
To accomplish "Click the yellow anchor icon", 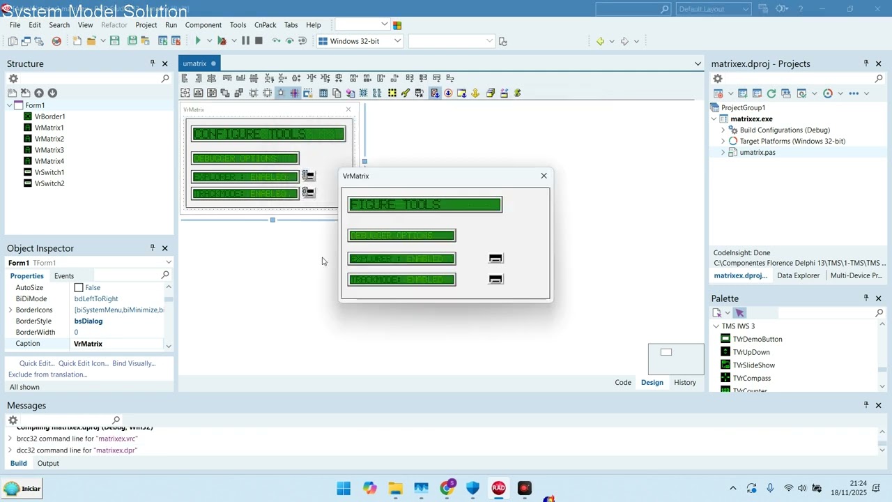I will [x=475, y=93].
